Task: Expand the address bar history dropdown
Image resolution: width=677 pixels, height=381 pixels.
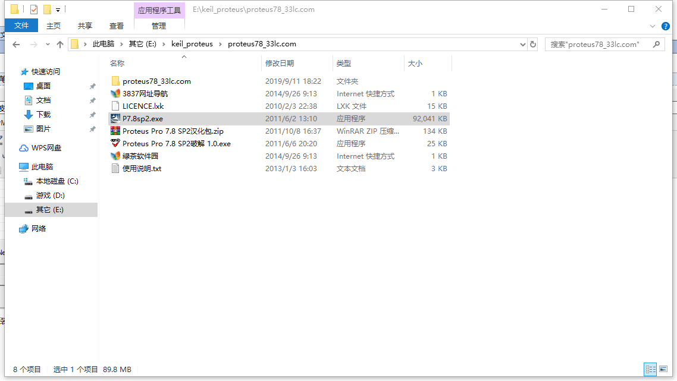Action: pyautogui.click(x=522, y=44)
